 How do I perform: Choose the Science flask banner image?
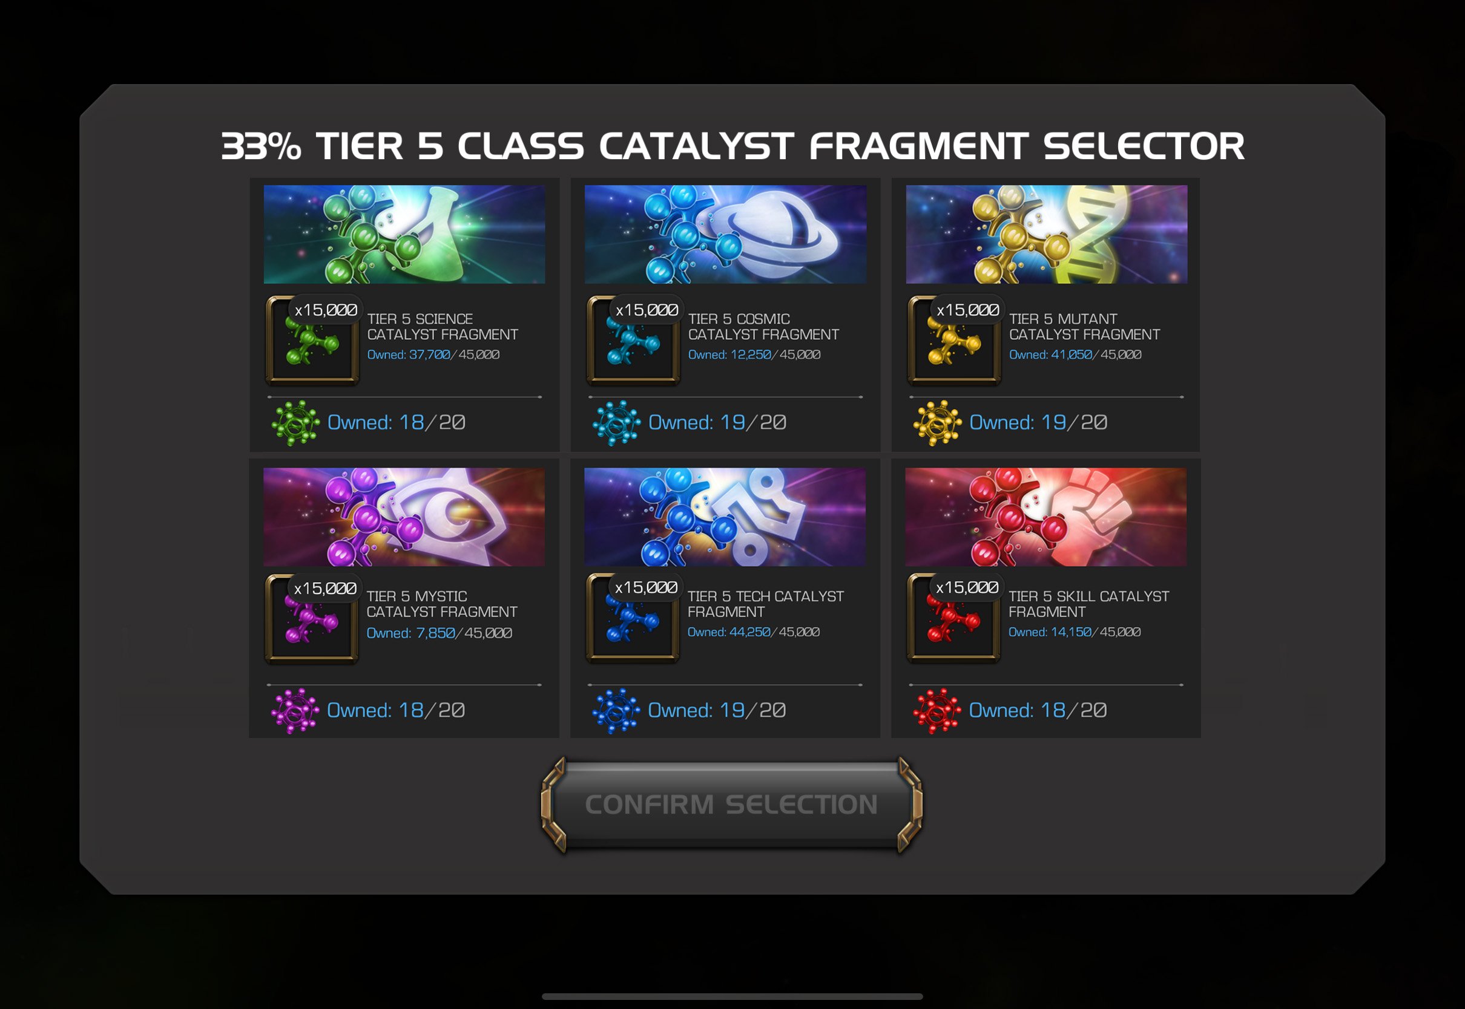click(404, 234)
